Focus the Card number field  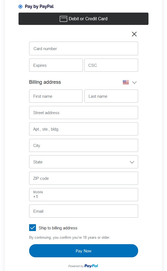pos(84,48)
